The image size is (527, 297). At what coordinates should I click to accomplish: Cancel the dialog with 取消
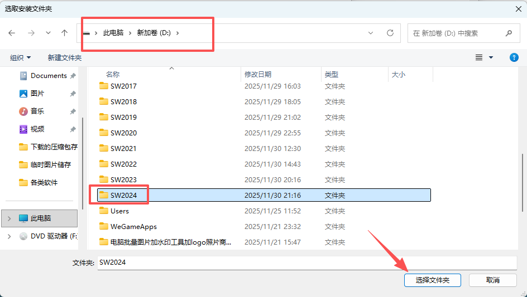tap(493, 280)
